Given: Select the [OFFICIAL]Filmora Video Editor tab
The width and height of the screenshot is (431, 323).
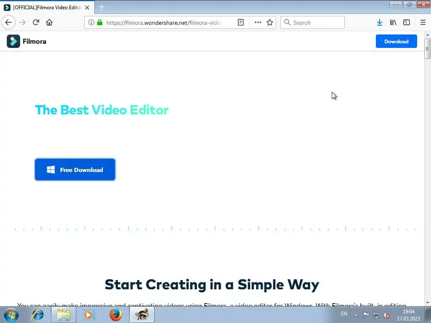Looking at the screenshot, I should (x=47, y=8).
